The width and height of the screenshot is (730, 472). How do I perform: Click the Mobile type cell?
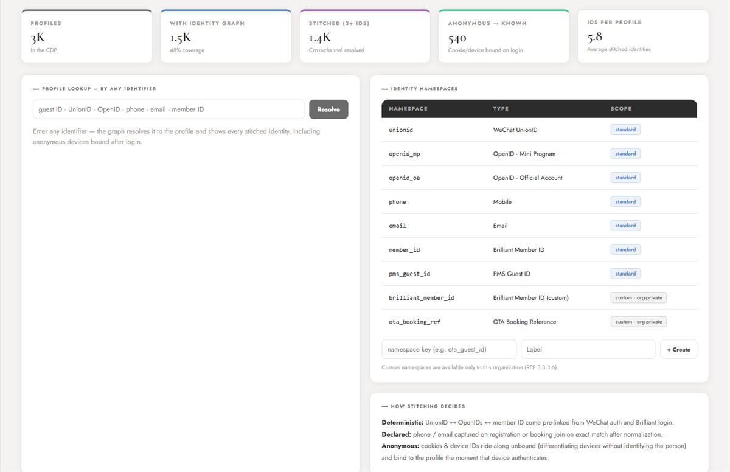point(502,202)
